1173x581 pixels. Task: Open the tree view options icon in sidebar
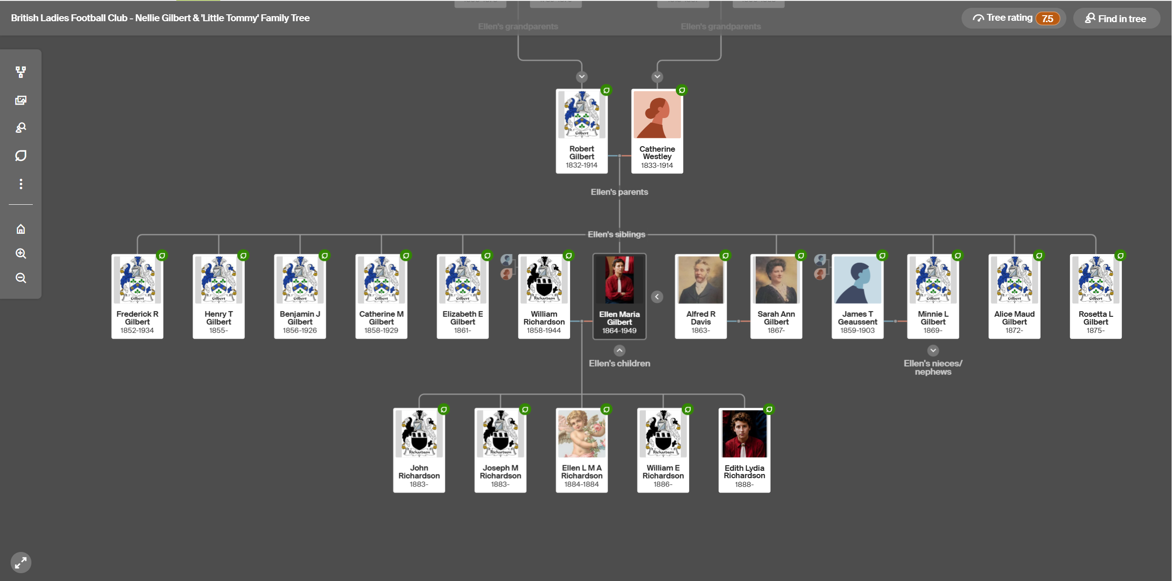point(21,72)
